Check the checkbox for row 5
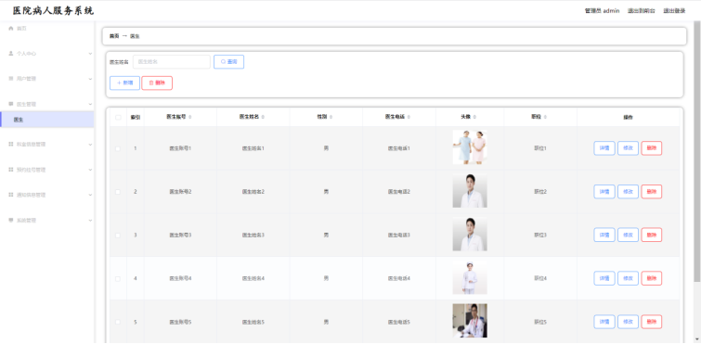 pos(118,322)
